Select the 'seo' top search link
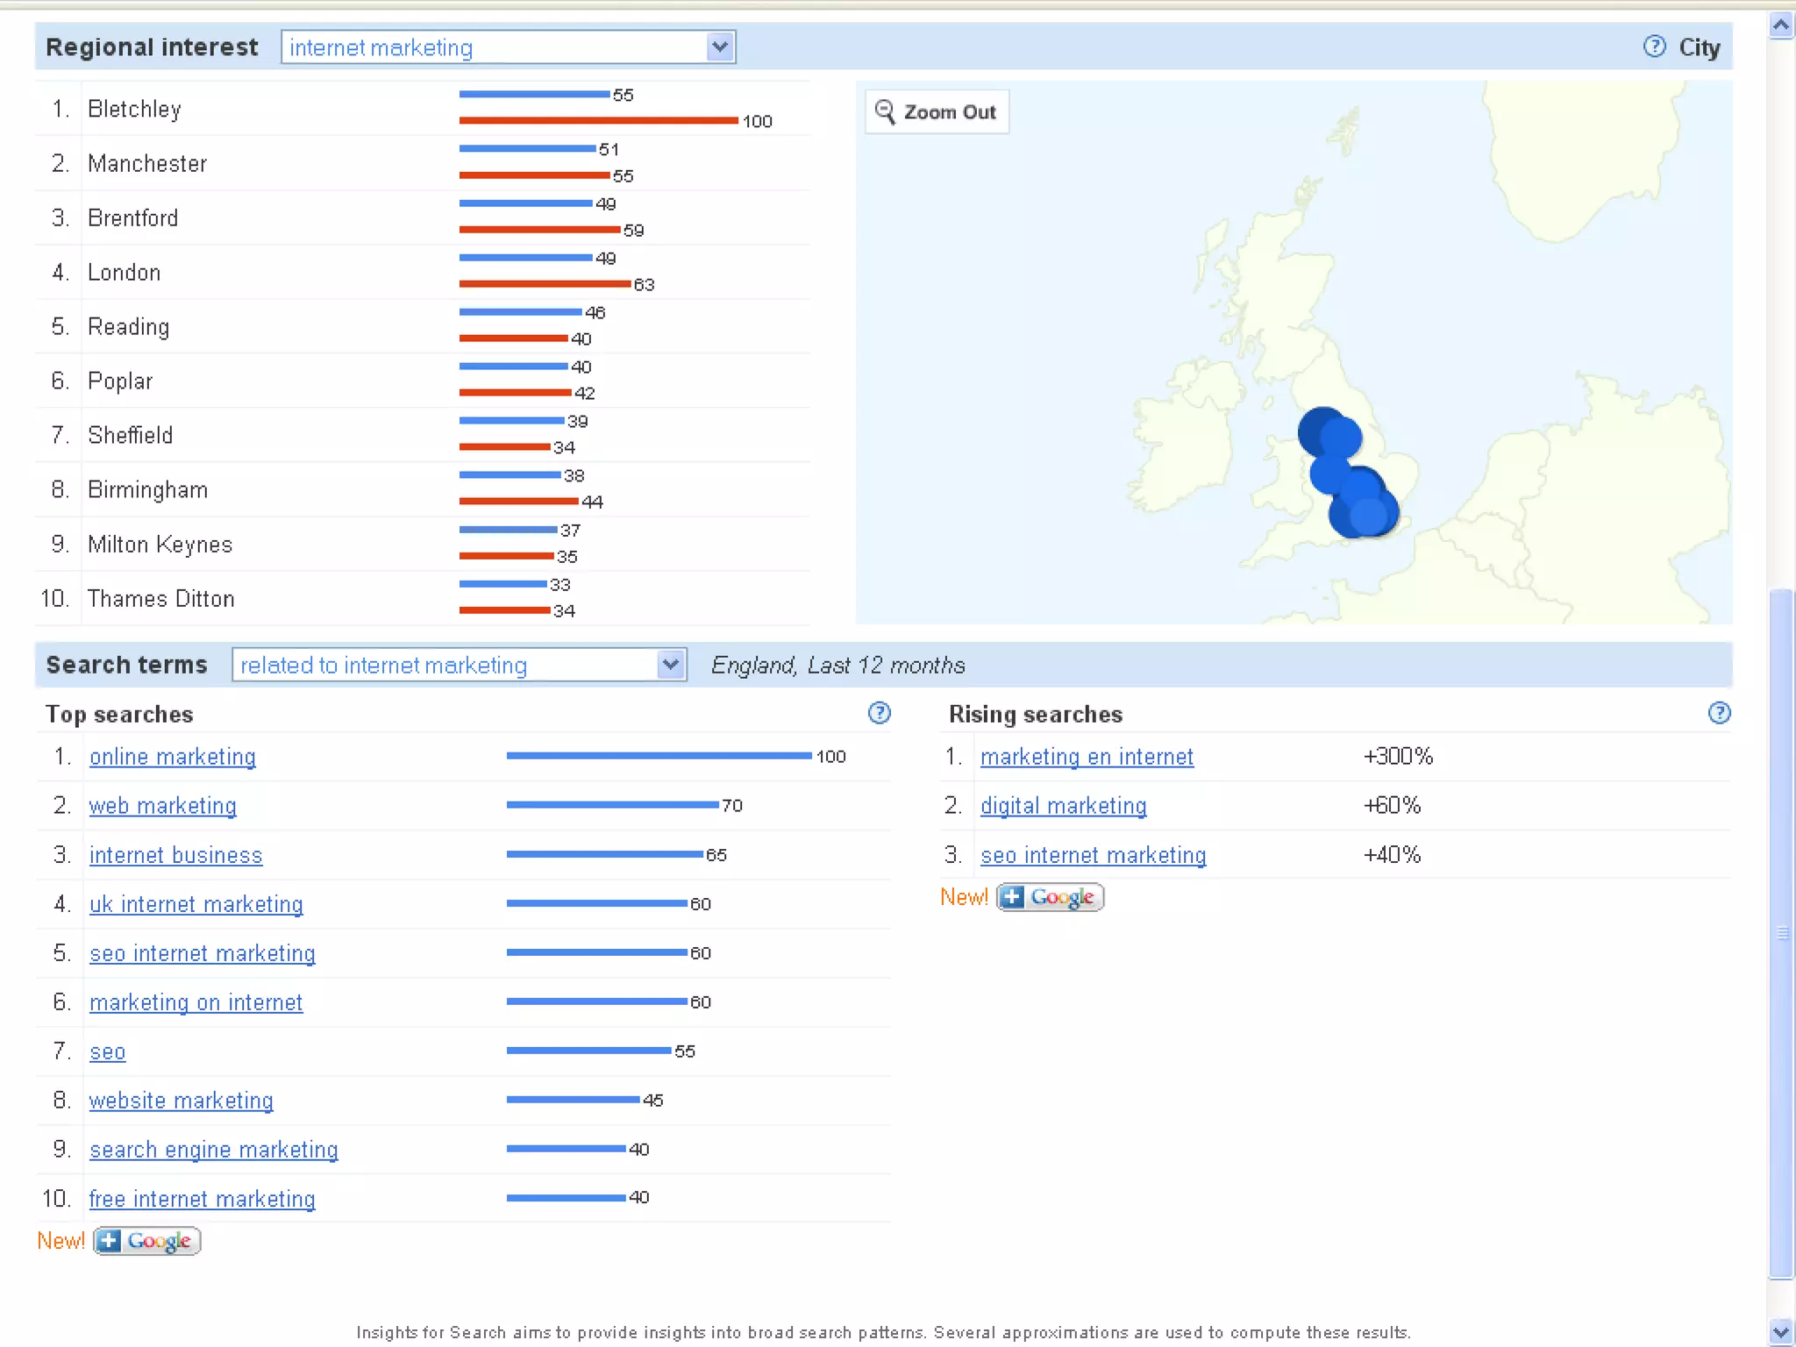 108,1051
